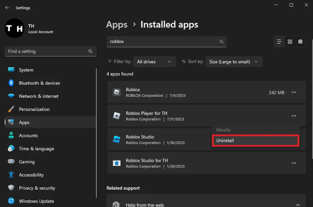Click the search magnifier in apps search box

(x=222, y=42)
